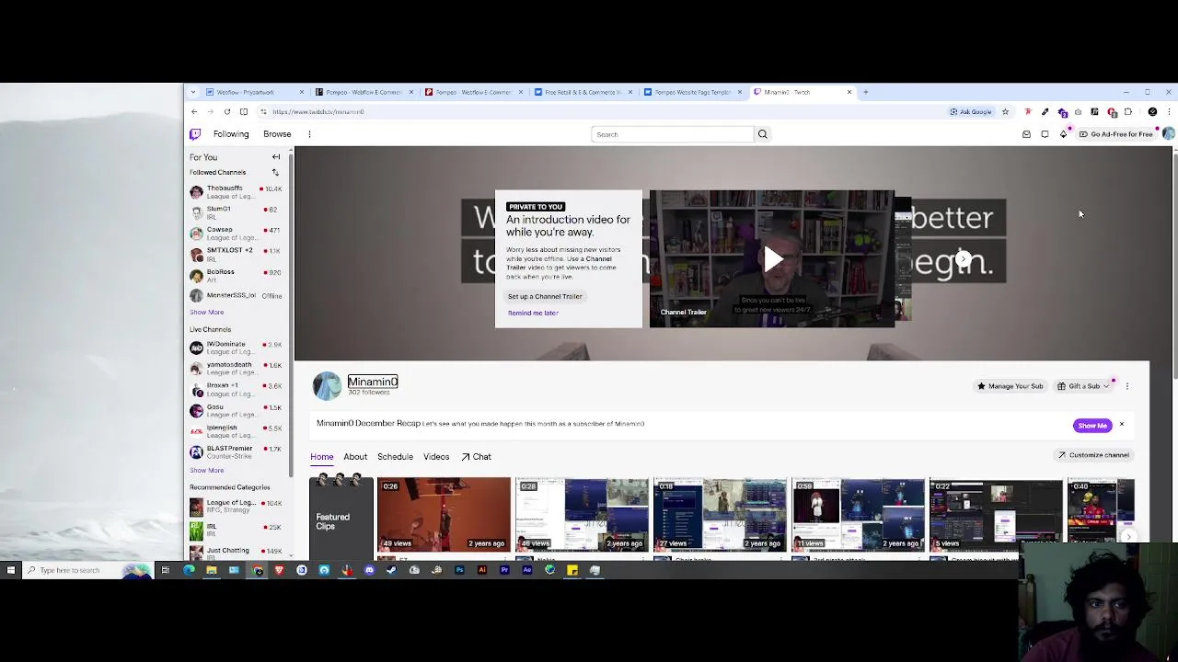Close the Minamin0 Twitch browser tab
1178x662 pixels.
pos(849,92)
